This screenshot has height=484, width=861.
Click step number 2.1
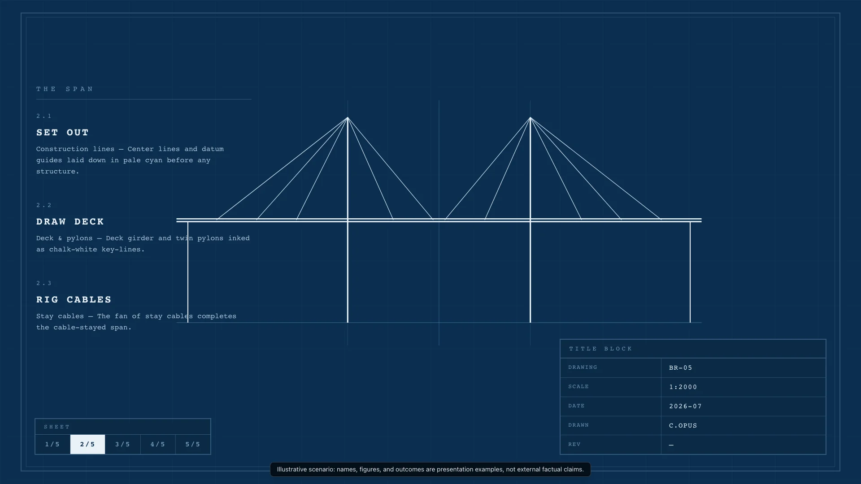click(x=44, y=116)
